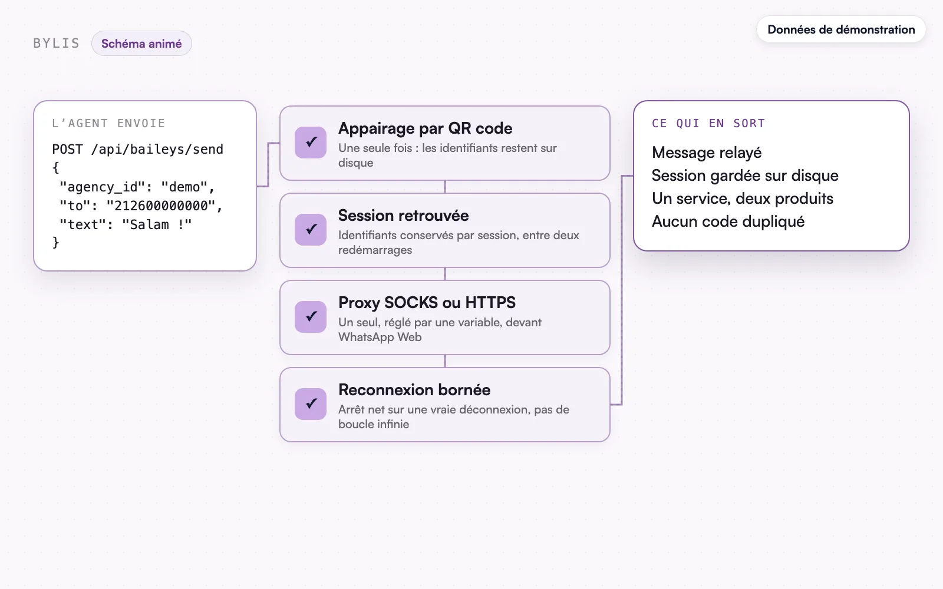943x589 pixels.
Task: Select the Reconnexion bornée heading
Action: click(x=414, y=390)
